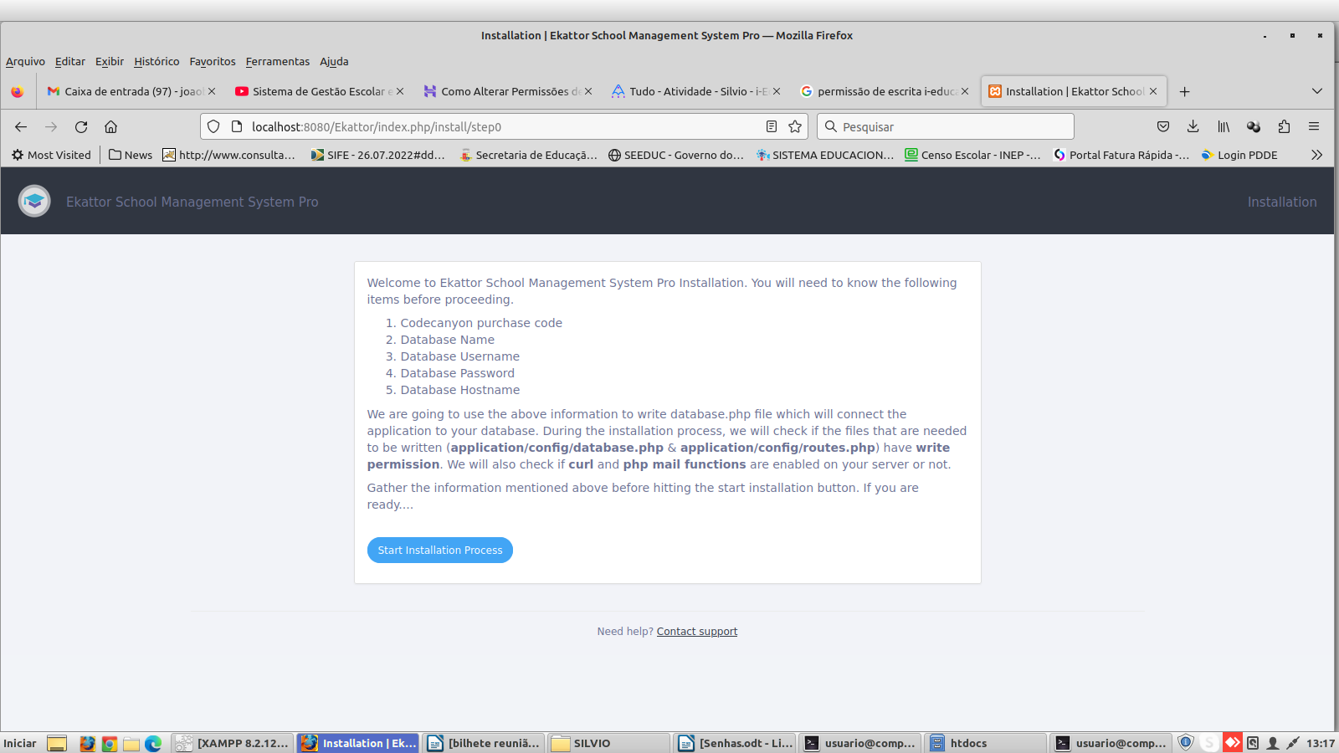Close the Tudo - Atividade tab

click(777, 91)
